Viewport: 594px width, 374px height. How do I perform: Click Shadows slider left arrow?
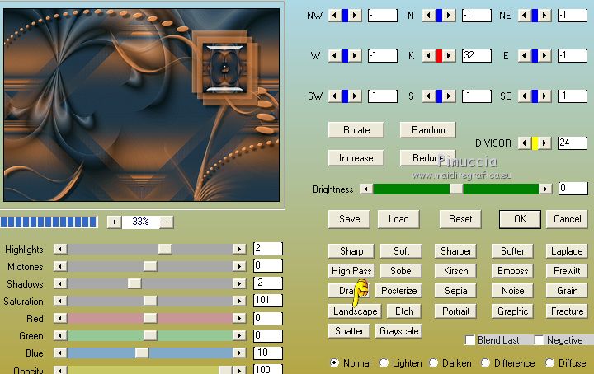(60, 283)
